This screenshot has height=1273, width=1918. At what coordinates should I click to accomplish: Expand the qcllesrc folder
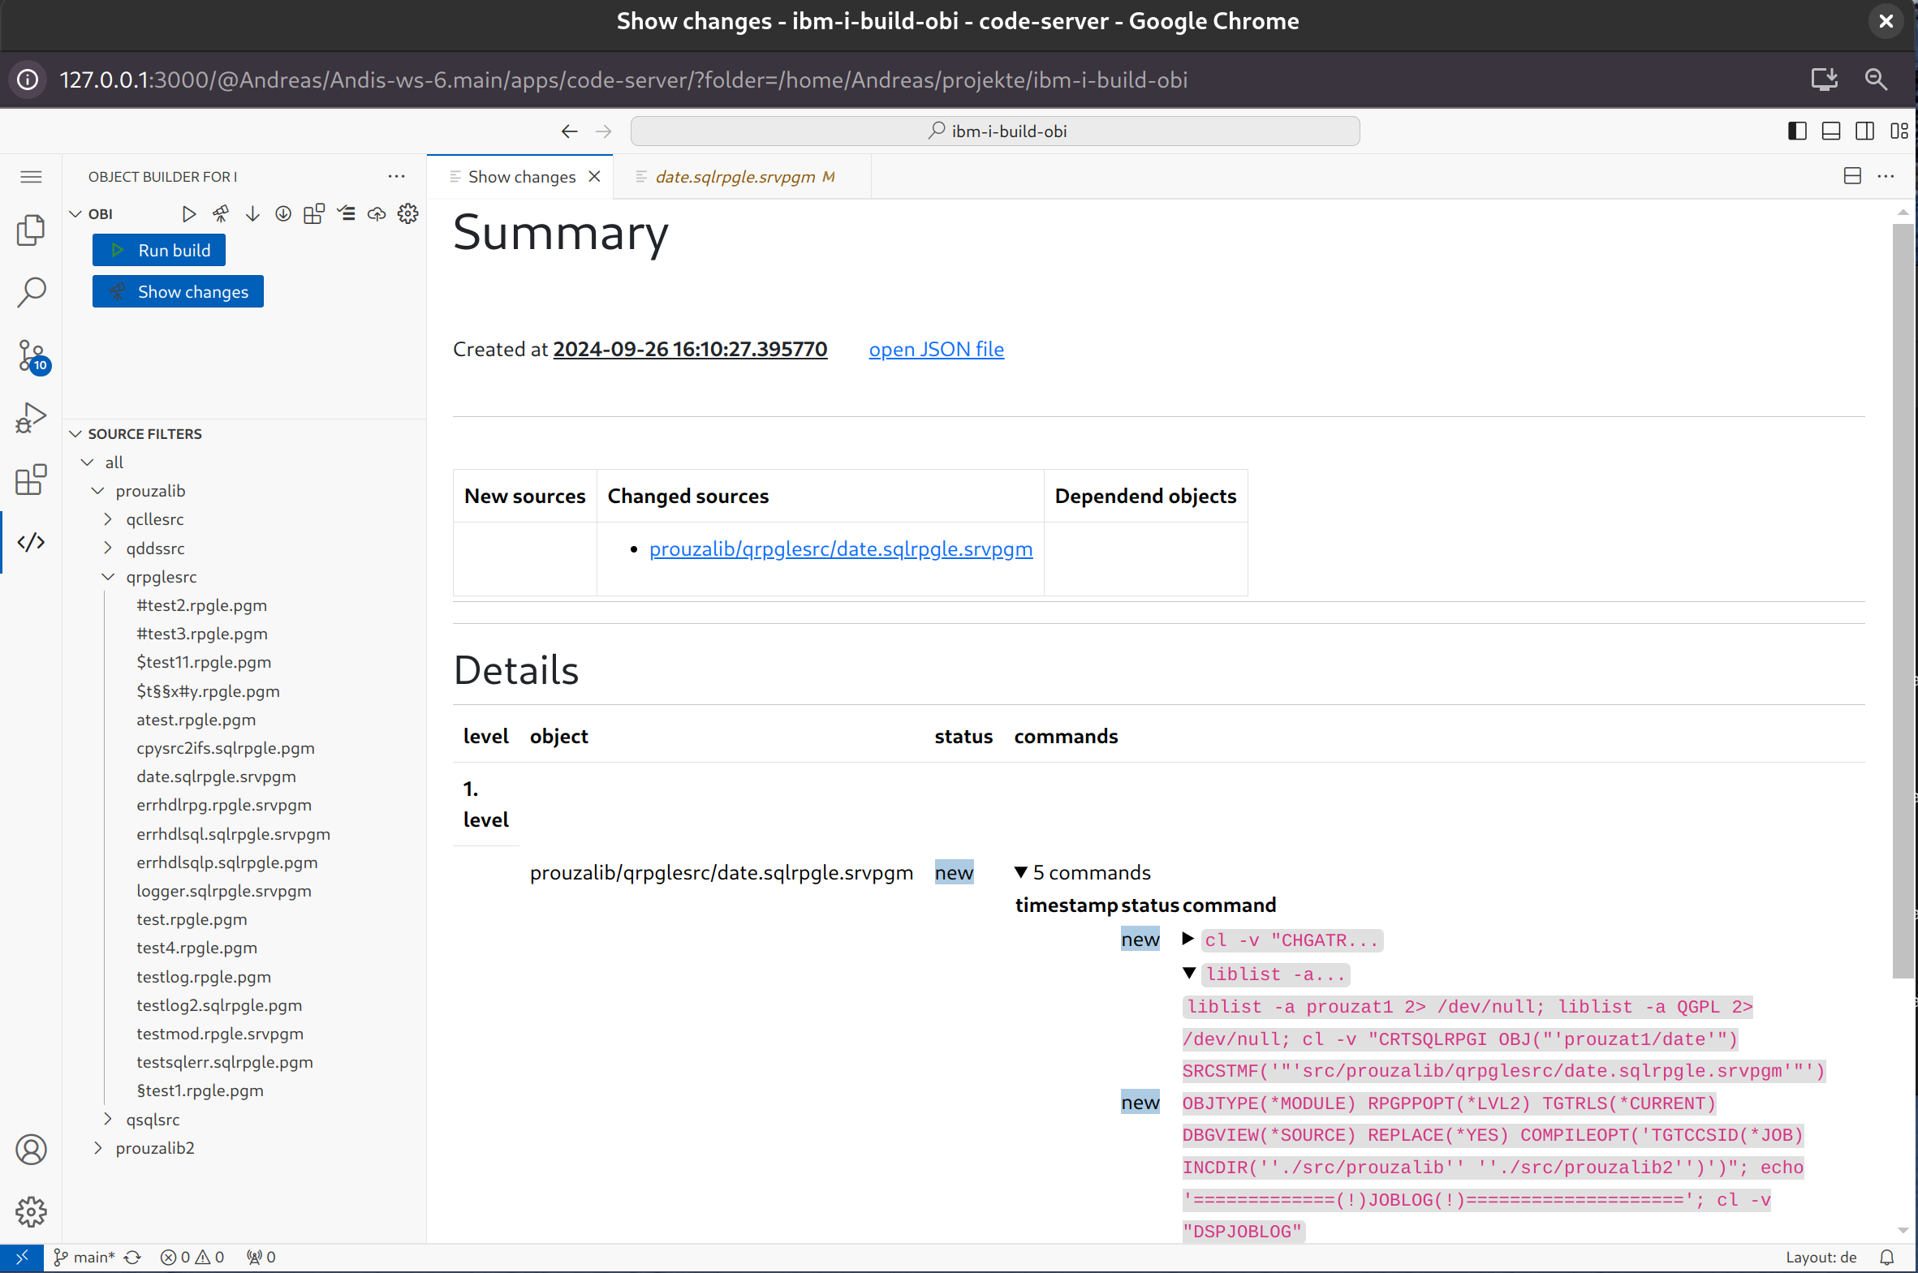tap(108, 518)
